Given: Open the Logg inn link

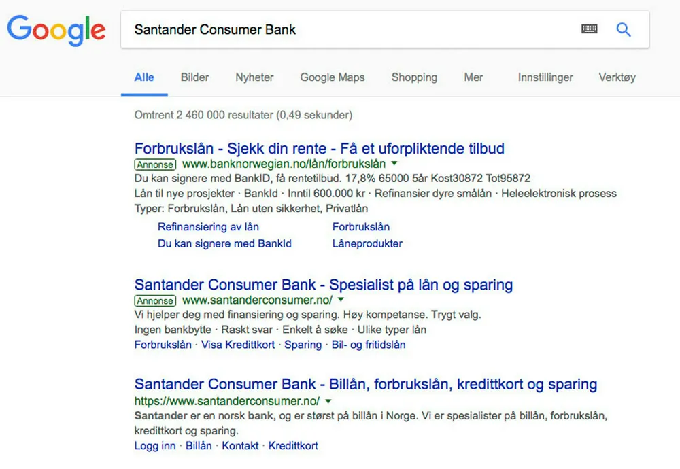Looking at the screenshot, I should coord(154,446).
